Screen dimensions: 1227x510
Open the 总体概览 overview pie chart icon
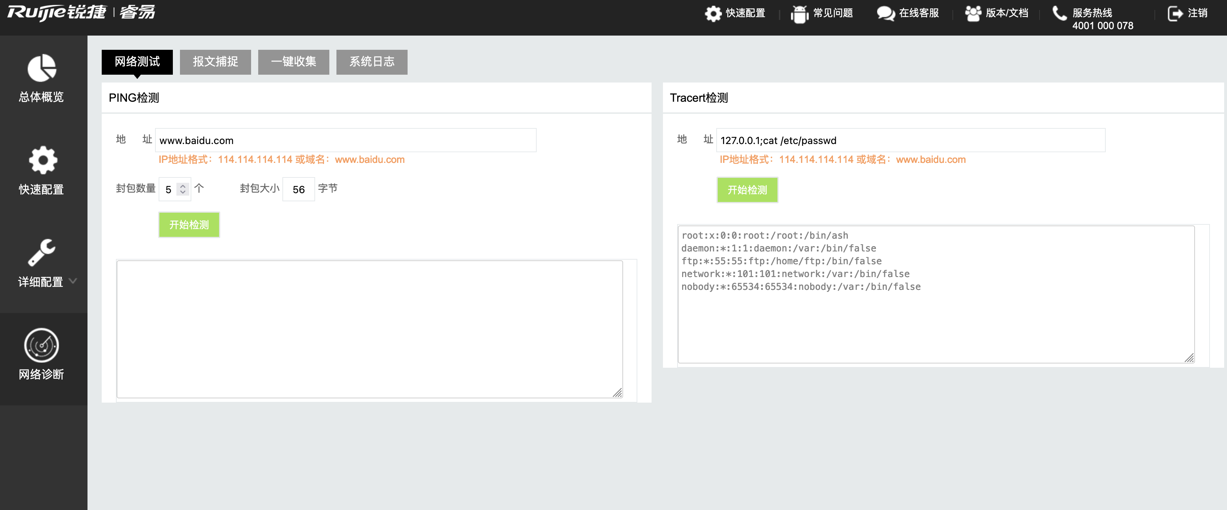point(42,68)
